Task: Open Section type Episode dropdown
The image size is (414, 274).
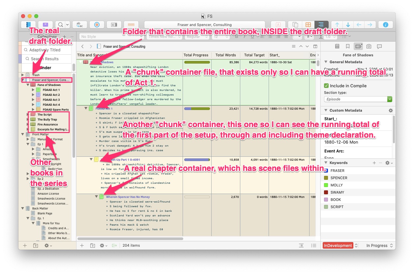Action: (x=358, y=99)
